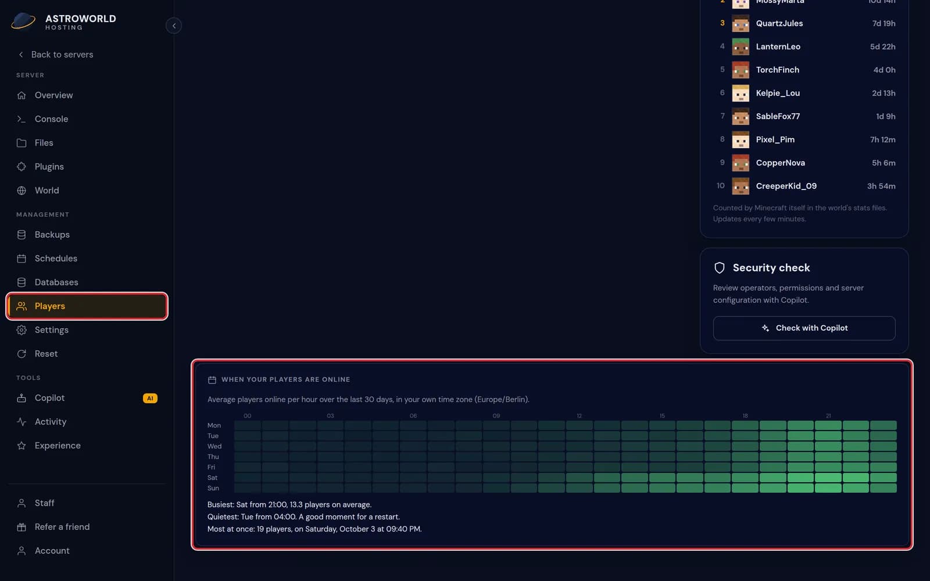Open the Reset circular arrow icon
This screenshot has width=930, height=581.
22,354
